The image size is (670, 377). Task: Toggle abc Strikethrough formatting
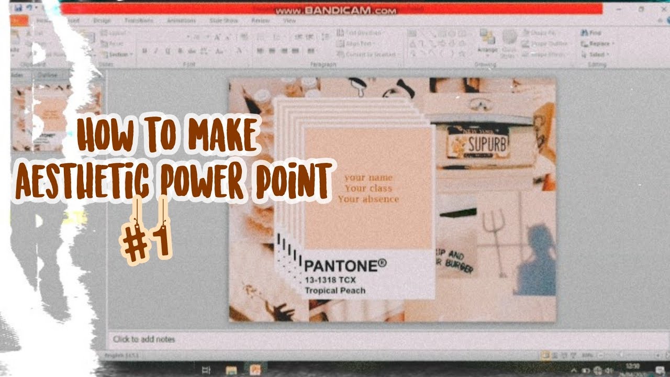[192, 51]
